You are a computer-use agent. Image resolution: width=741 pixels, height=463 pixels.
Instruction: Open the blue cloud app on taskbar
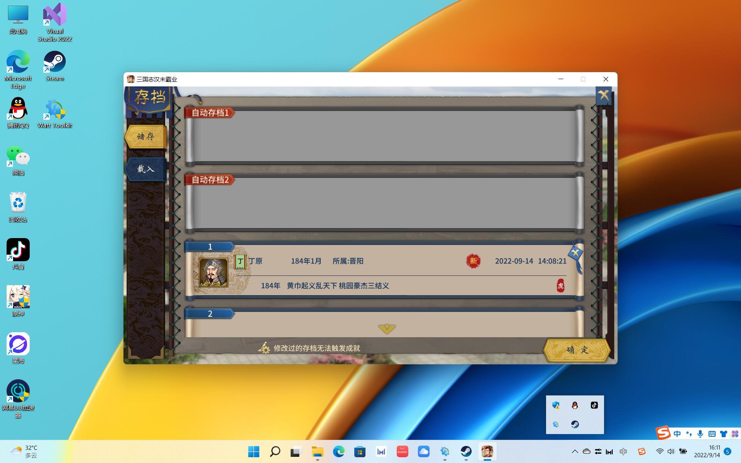423,451
